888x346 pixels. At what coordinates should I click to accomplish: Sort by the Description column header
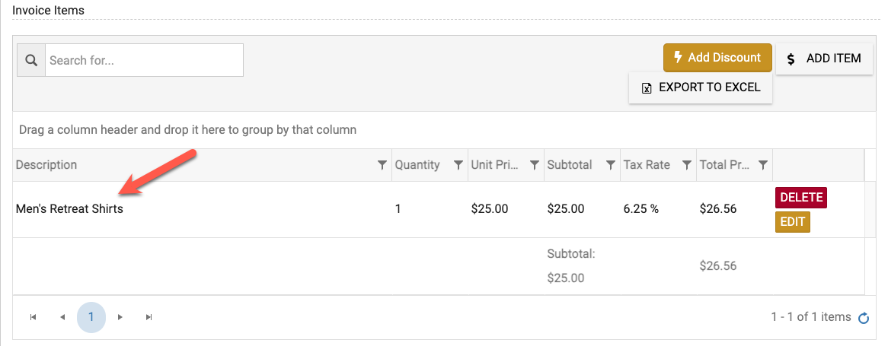click(x=46, y=165)
